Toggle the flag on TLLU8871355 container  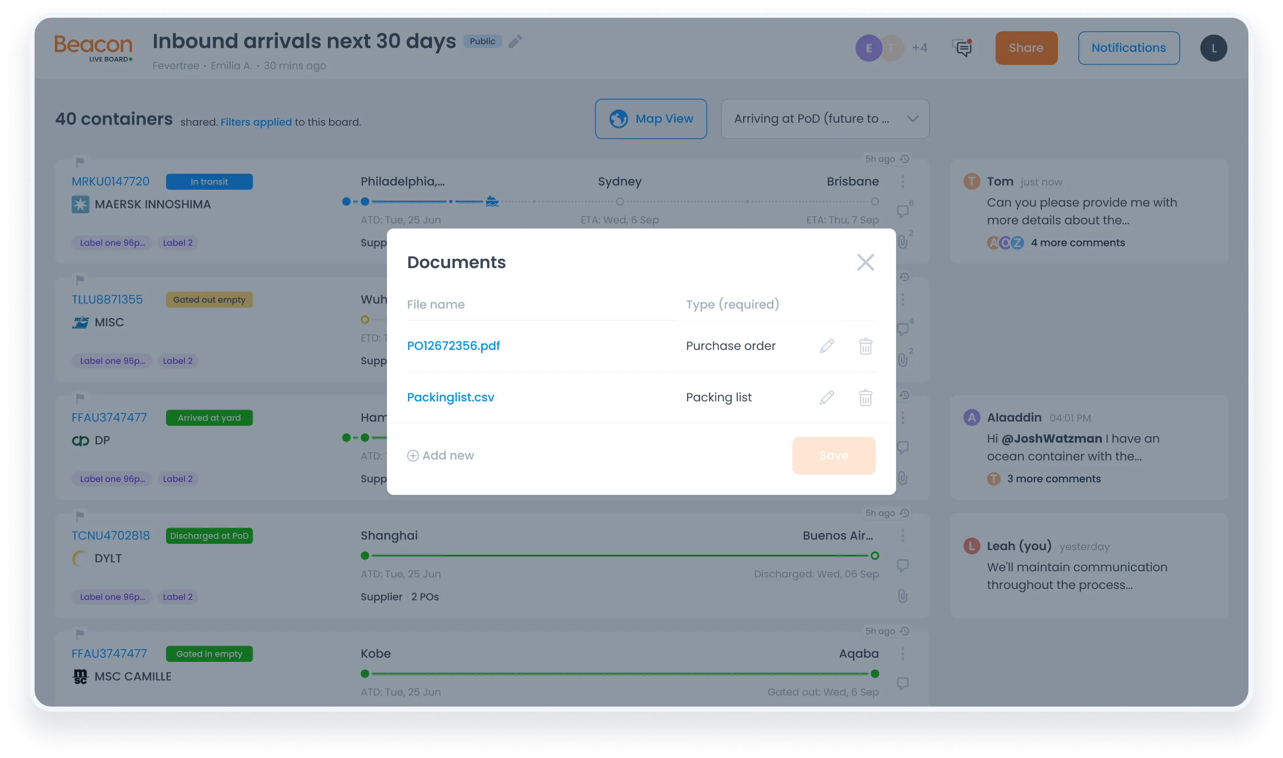pos(80,280)
